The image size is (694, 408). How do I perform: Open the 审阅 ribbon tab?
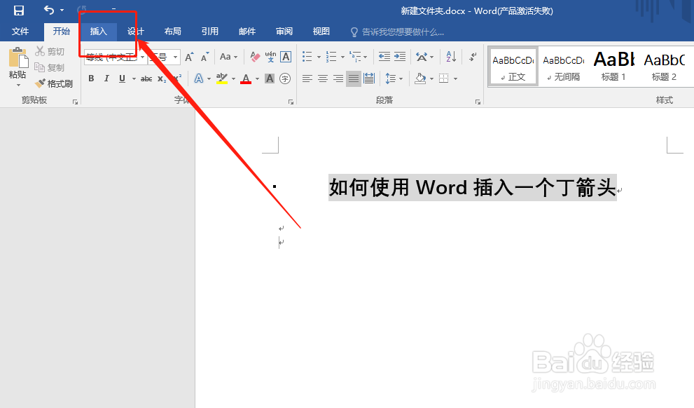[284, 32]
